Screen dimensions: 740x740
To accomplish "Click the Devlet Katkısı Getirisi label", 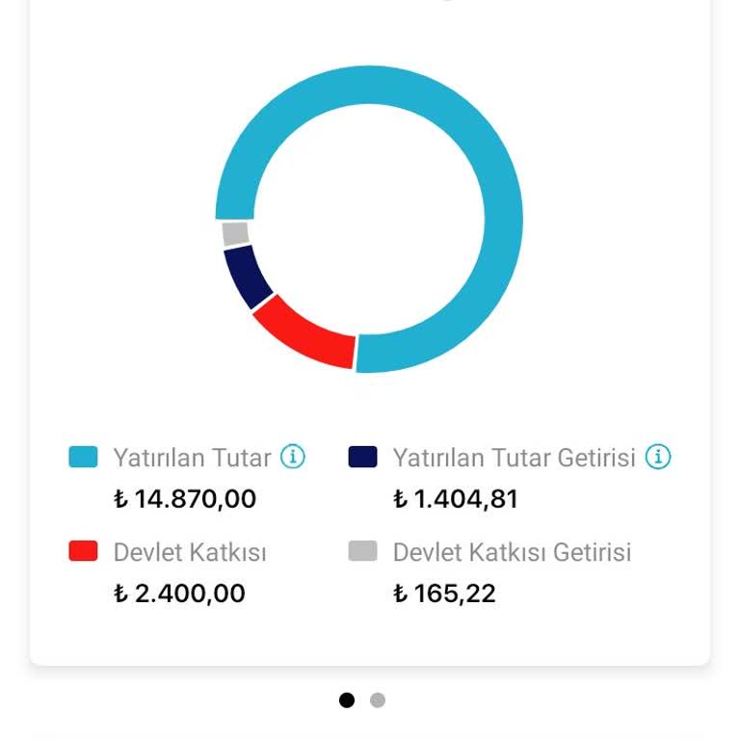I will point(512,552).
